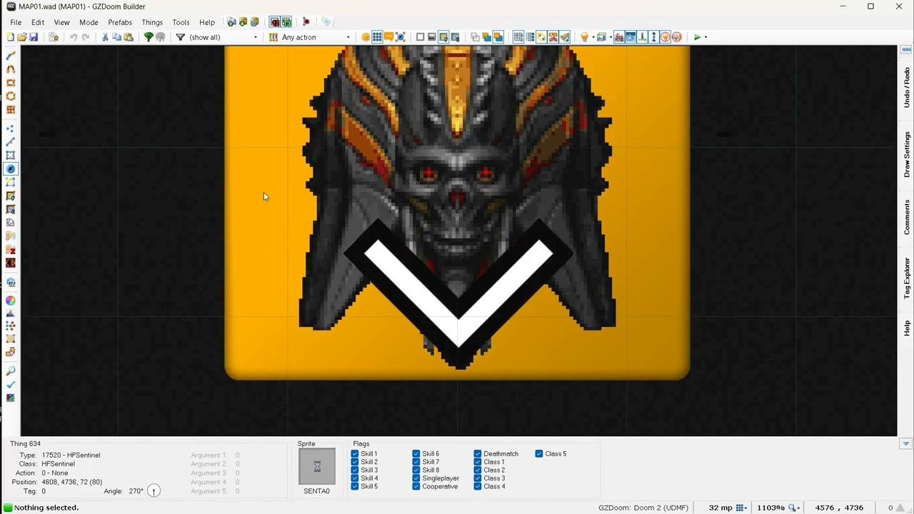The image size is (914, 514).
Task: Toggle fixed things scale icon
Action: (401, 37)
